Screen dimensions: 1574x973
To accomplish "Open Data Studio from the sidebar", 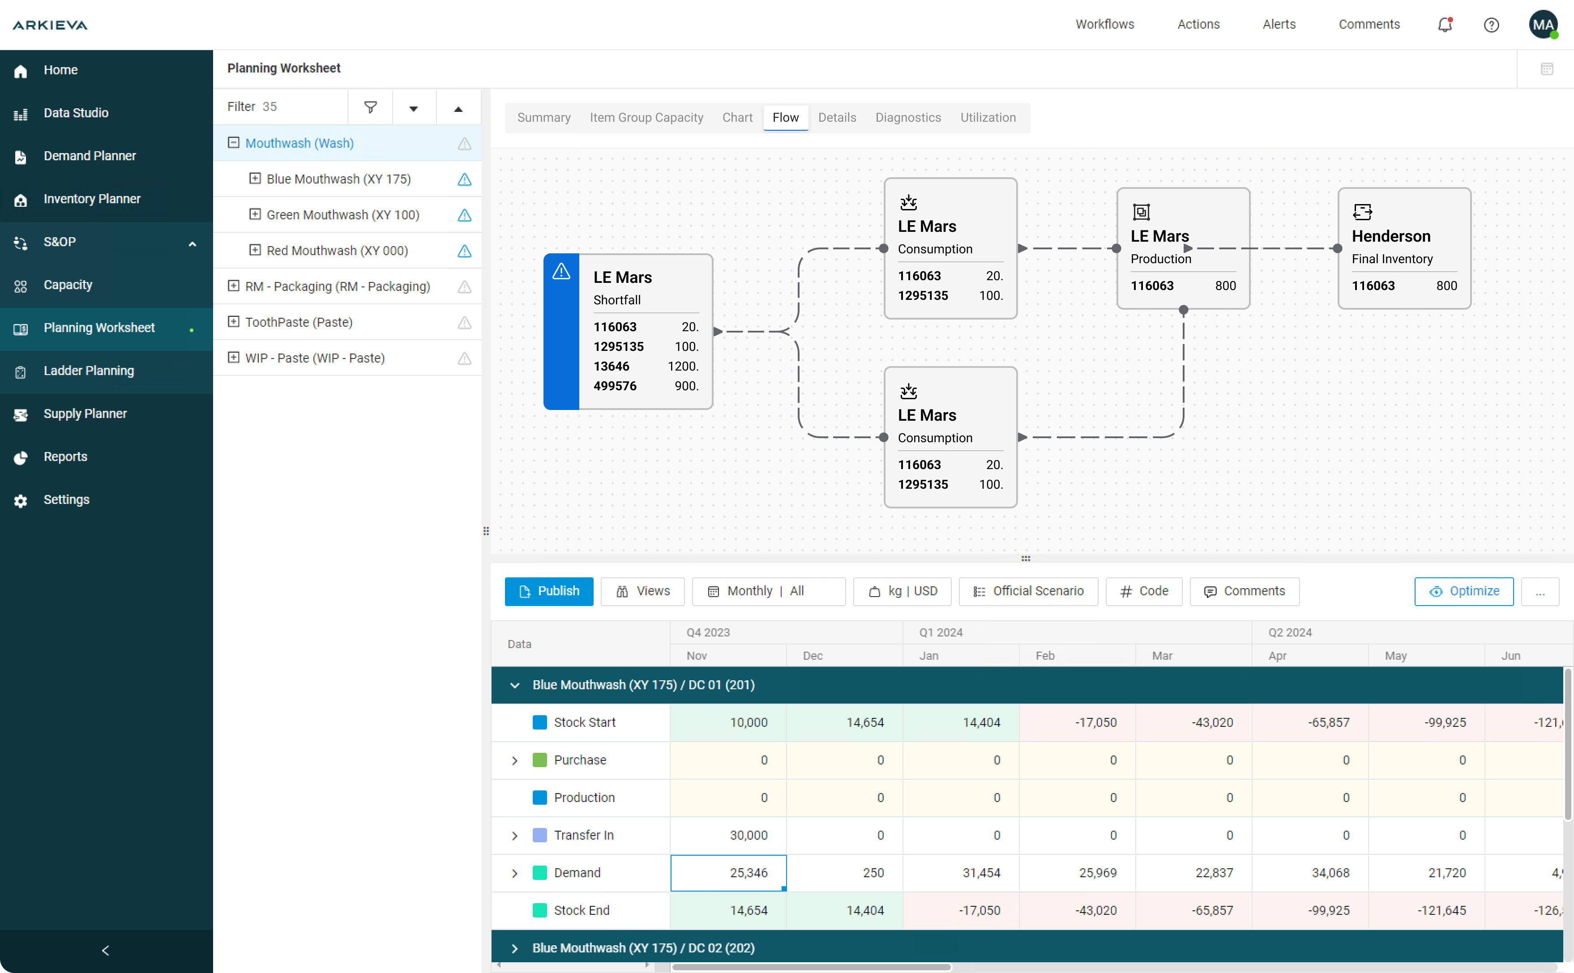I will pos(75,113).
